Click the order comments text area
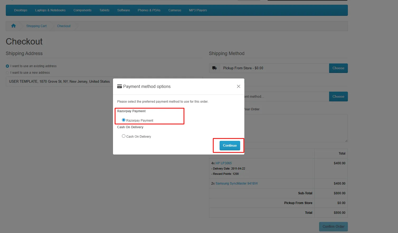 [296, 128]
